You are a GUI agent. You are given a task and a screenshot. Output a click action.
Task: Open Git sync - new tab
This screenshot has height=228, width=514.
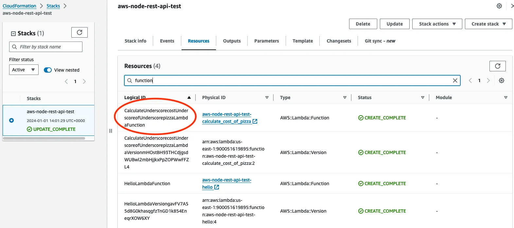pos(380,41)
